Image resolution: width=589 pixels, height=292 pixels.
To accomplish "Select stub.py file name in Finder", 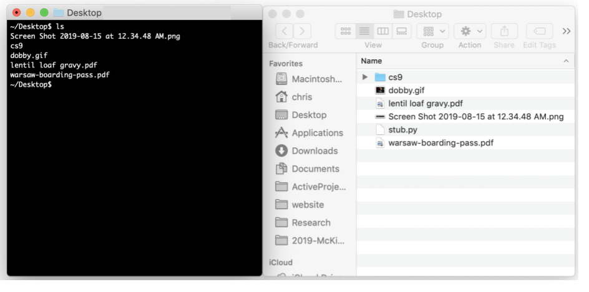I will pyautogui.click(x=402, y=130).
